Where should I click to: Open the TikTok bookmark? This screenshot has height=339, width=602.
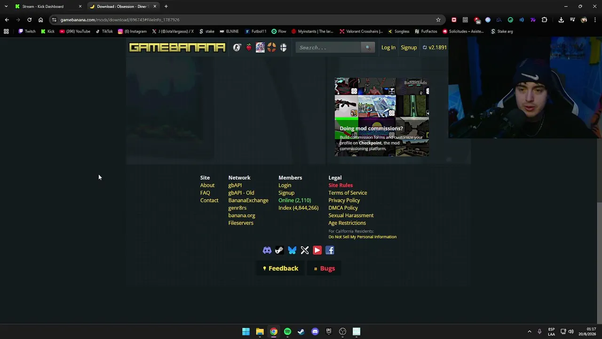pyautogui.click(x=104, y=32)
